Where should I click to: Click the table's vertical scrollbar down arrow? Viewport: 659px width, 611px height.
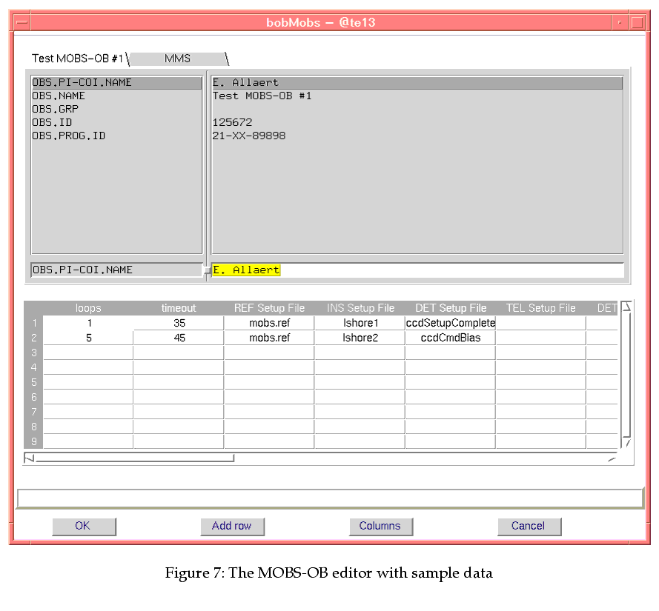coord(627,443)
